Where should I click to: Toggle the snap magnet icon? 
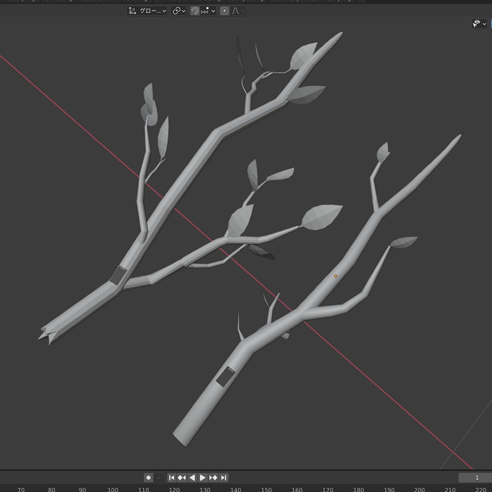point(195,11)
